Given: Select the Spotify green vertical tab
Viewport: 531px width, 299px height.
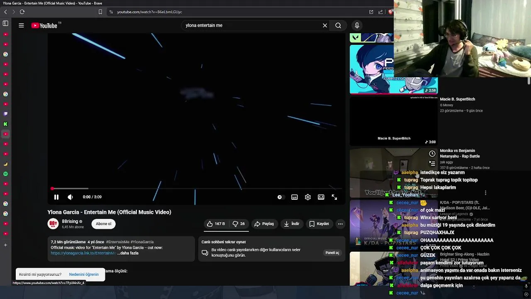Looking at the screenshot, I should click(5, 174).
